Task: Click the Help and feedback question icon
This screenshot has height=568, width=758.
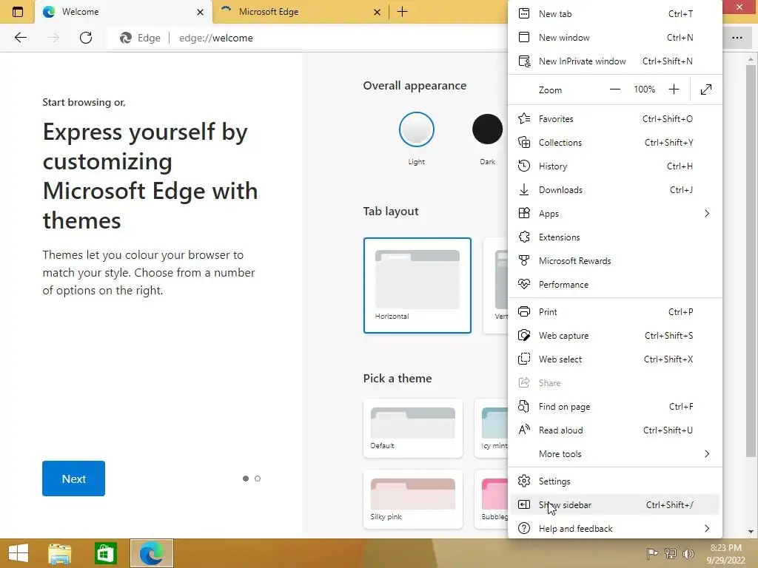Action: point(524,528)
